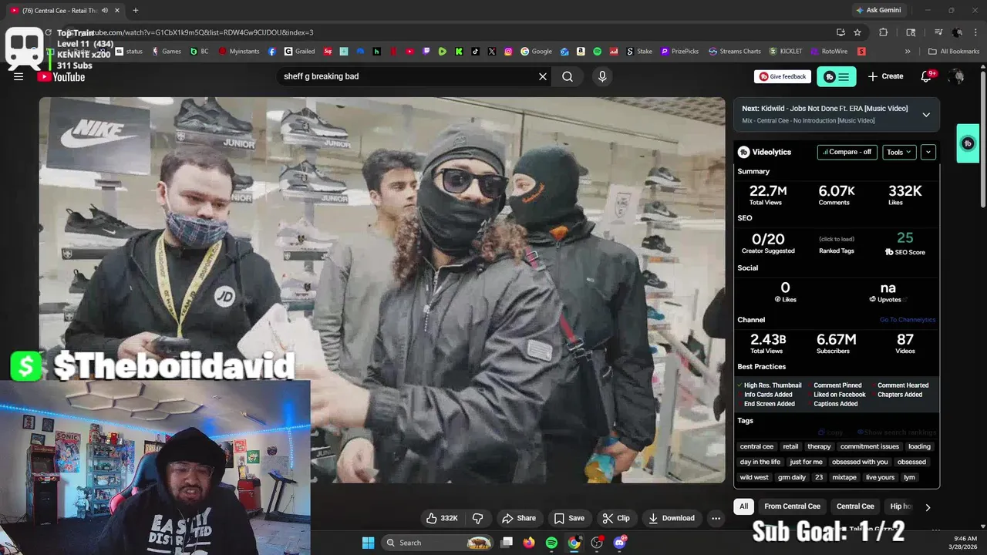Click the 'wild west' tag
The image size is (987, 555).
[754, 477]
